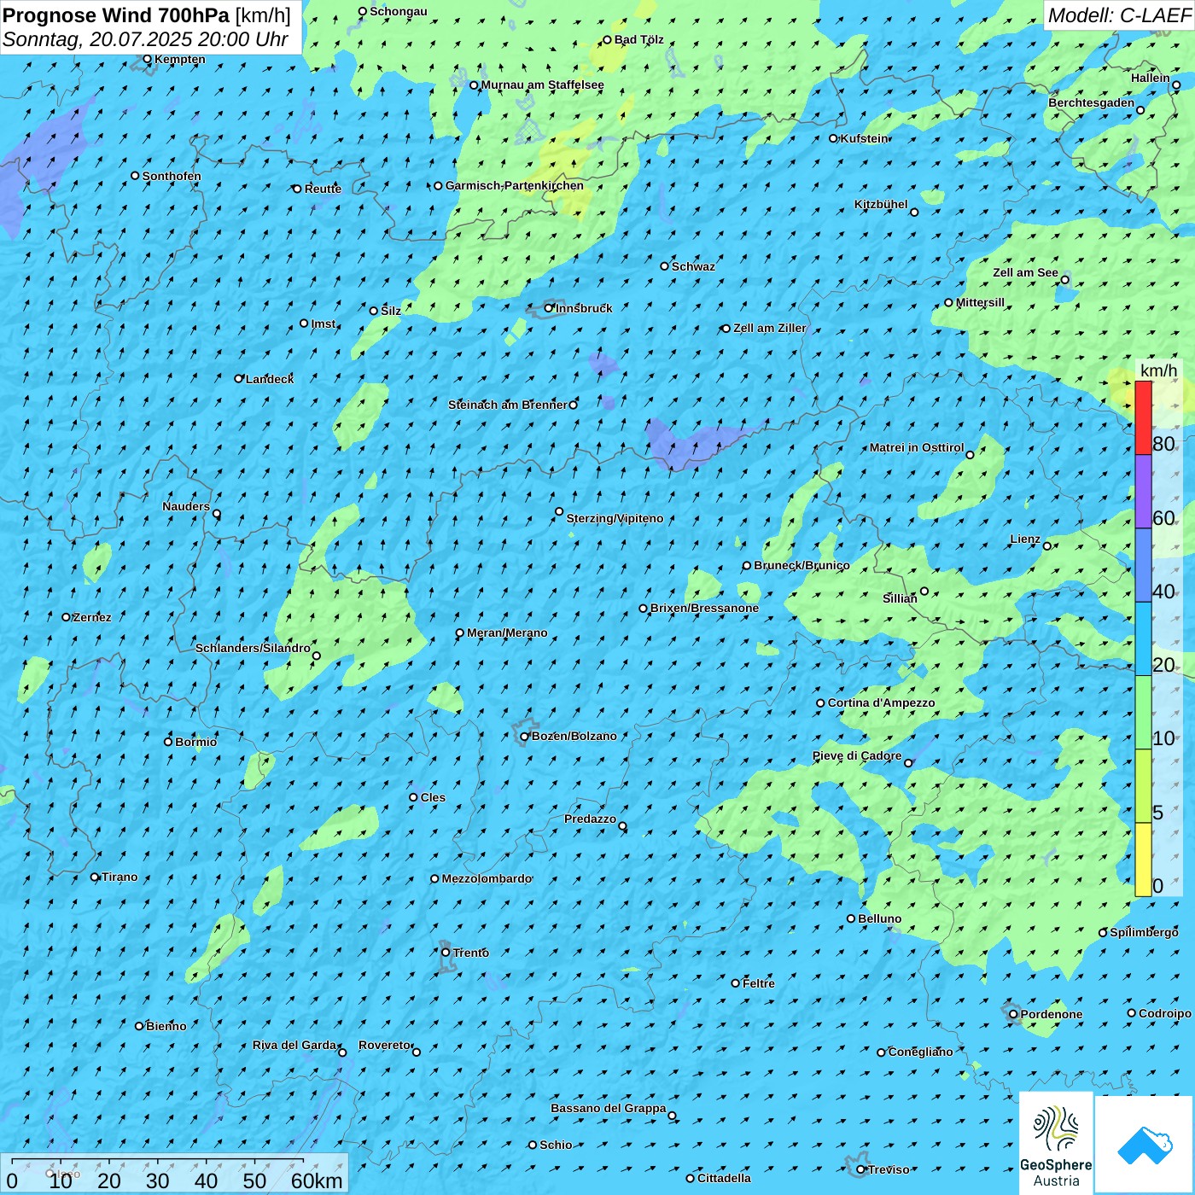Click the Tirano location marker circle
Screen dimensions: 1195x1195
point(95,877)
